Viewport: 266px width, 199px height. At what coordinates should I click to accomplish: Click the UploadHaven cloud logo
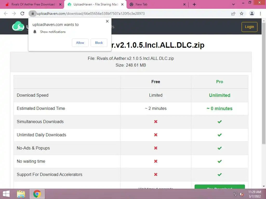[x=18, y=26]
